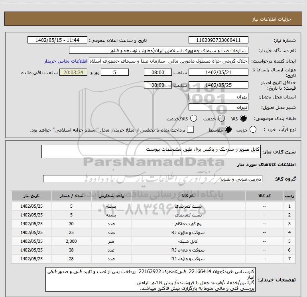Click the page title جزئیات اطلاعات نیاز
This screenshot has height=297, width=307.
point(272,19)
